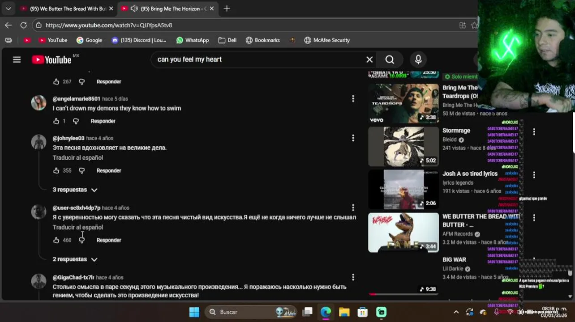The height and width of the screenshot is (322, 575).
Task: Click Microsoft Edge icon on taskbar
Action: pyautogui.click(x=326, y=312)
